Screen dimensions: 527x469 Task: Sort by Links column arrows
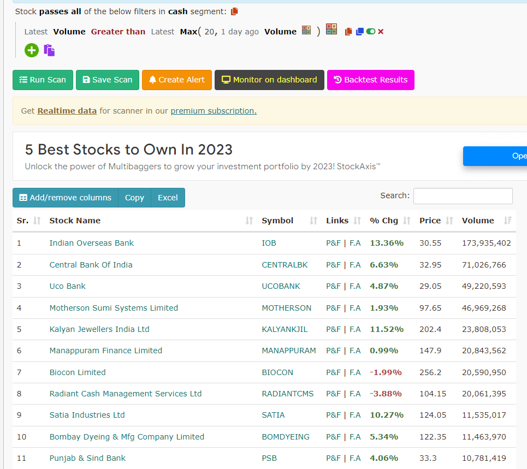(x=357, y=221)
